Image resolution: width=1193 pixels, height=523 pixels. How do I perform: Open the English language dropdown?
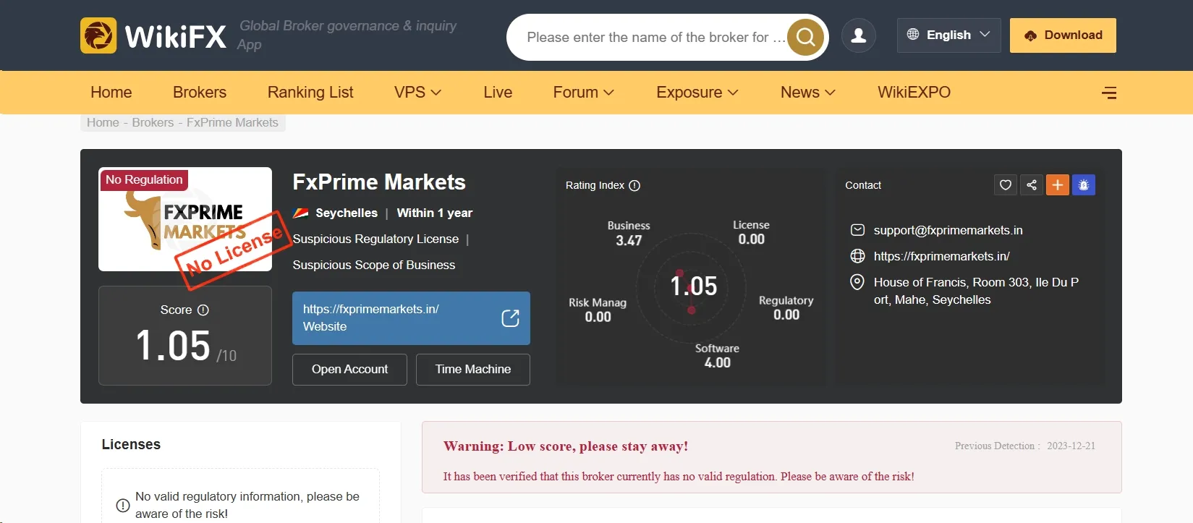tap(948, 35)
